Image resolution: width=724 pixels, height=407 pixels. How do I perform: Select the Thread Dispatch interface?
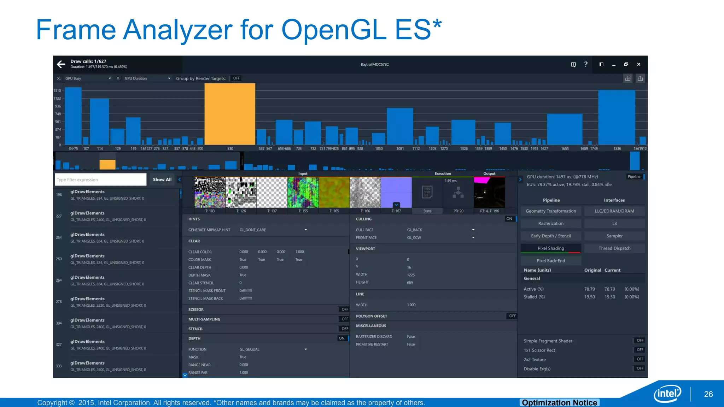614,248
